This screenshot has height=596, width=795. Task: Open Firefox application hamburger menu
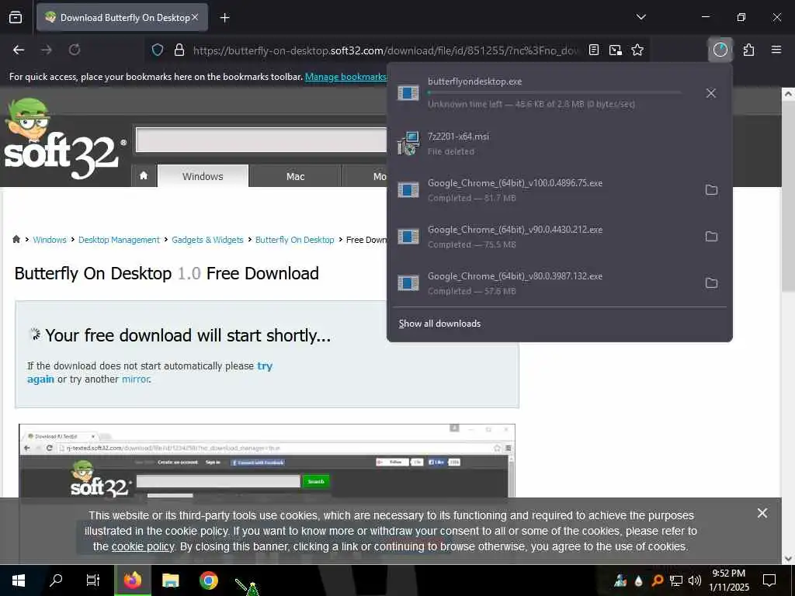tap(776, 50)
